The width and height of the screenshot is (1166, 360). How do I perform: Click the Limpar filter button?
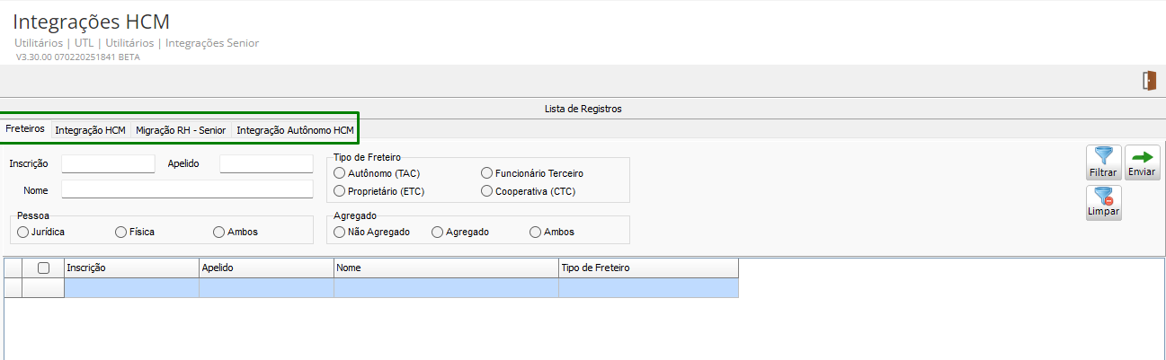click(1103, 202)
